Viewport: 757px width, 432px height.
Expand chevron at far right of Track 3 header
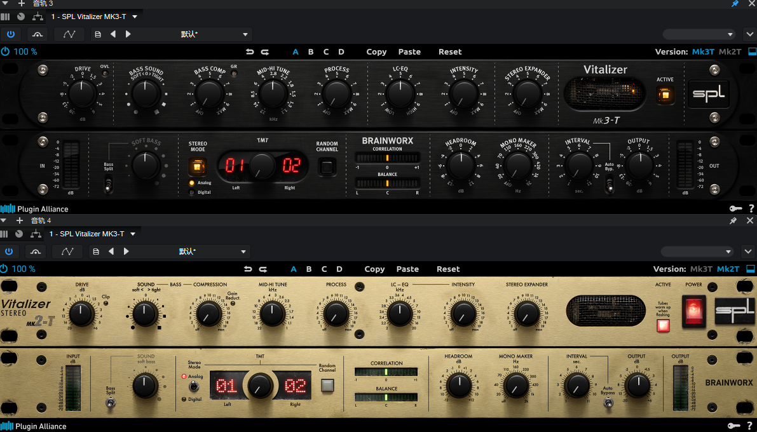coord(749,34)
